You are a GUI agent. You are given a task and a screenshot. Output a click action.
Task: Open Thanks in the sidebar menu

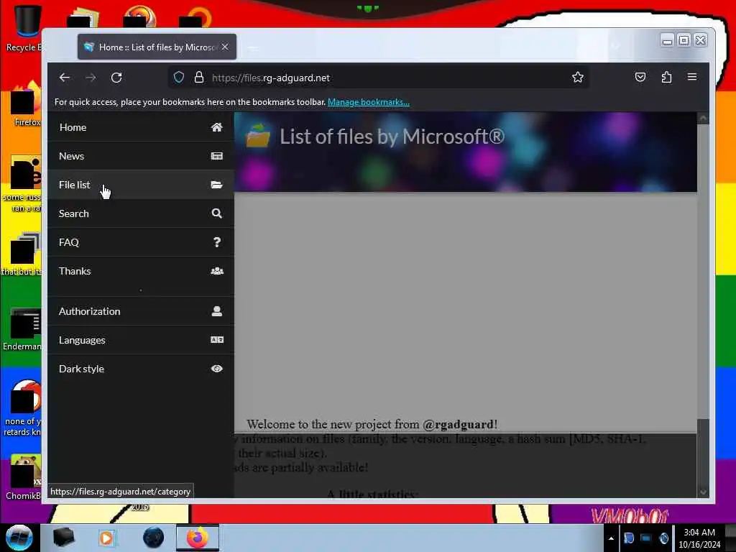141,271
